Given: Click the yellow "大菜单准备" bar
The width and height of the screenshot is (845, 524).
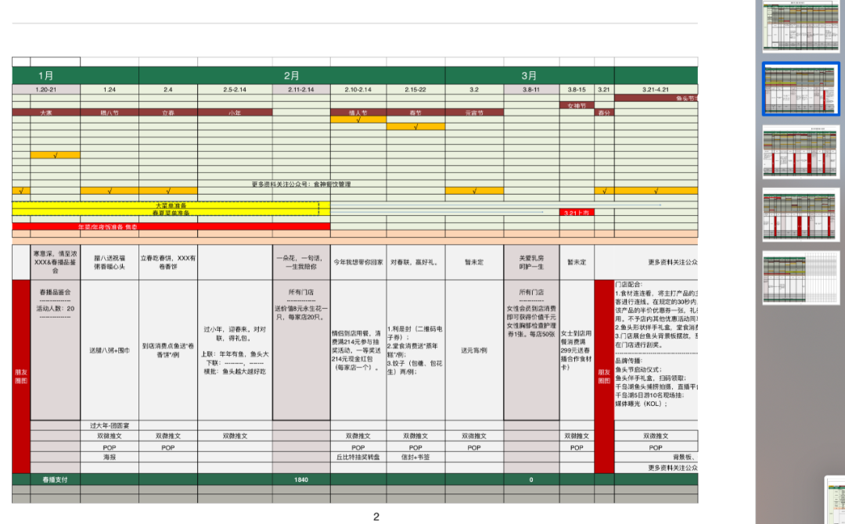Looking at the screenshot, I should (171, 206).
